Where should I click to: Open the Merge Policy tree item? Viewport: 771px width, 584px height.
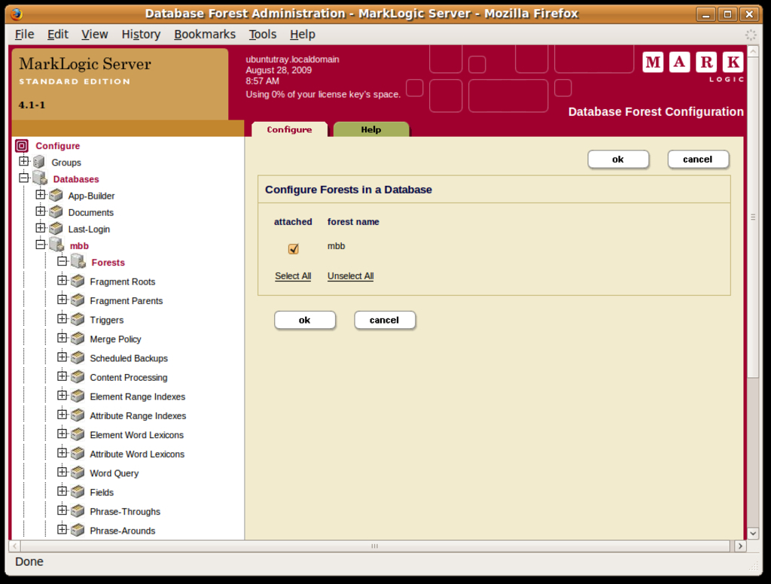[x=115, y=339]
